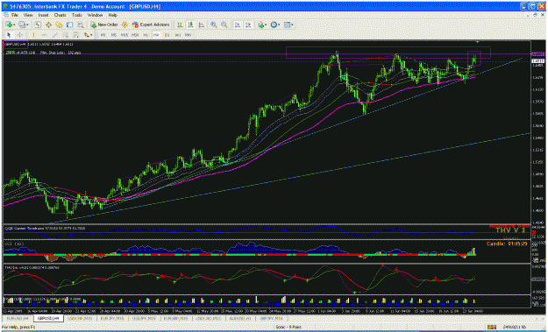The image size is (548, 332).
Task: Click the New Order button
Action: click(104, 25)
